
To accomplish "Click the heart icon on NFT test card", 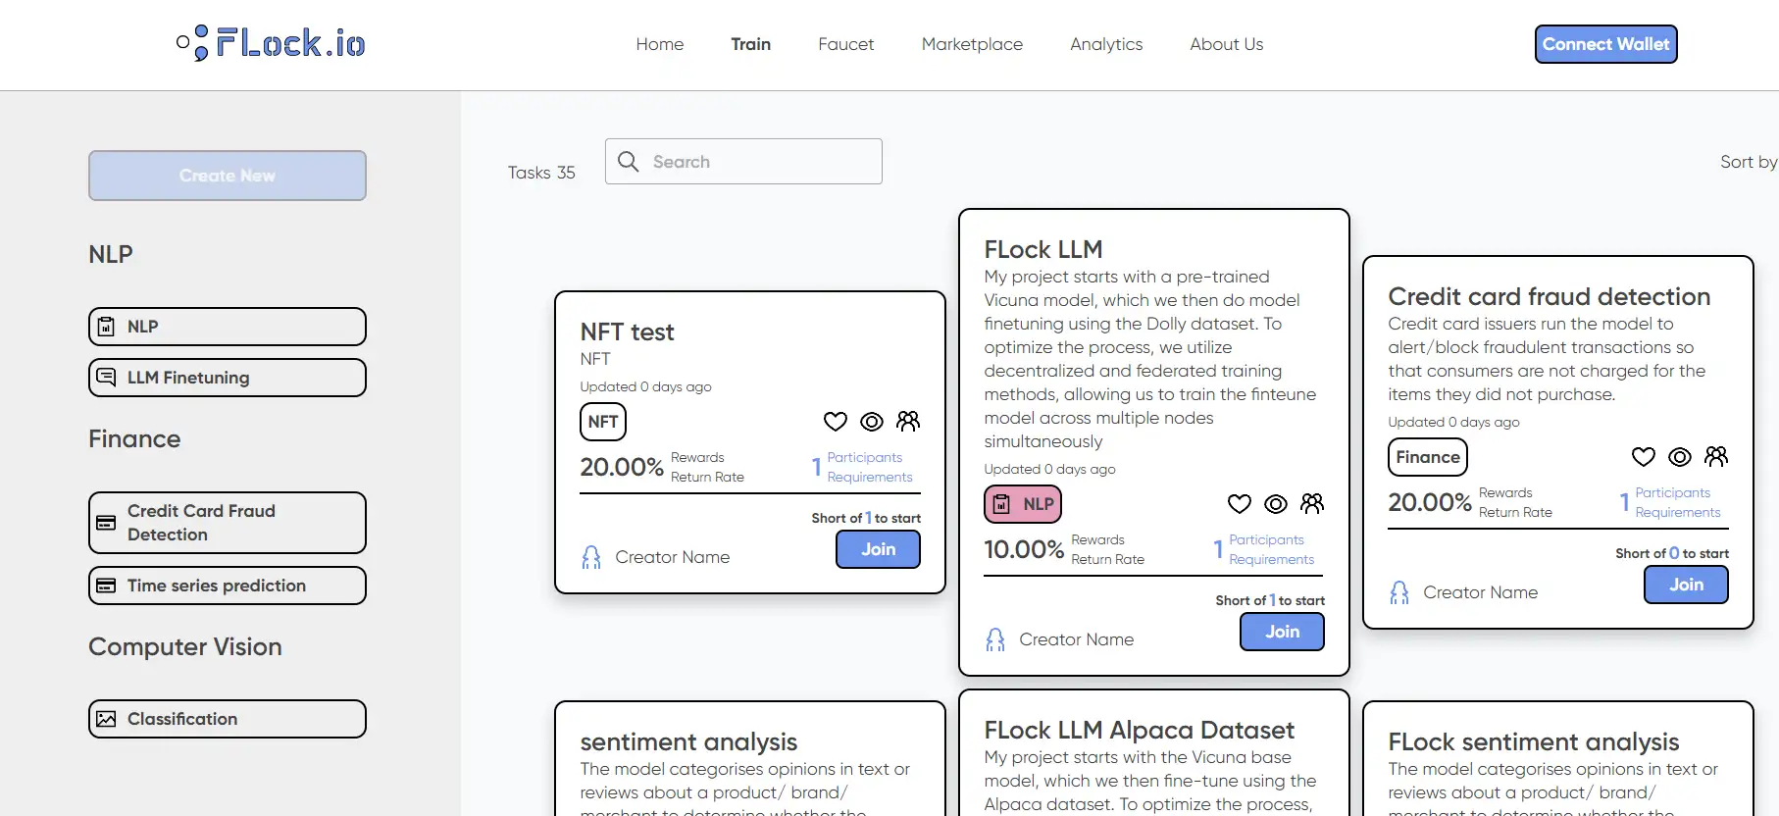I will click(x=835, y=422).
